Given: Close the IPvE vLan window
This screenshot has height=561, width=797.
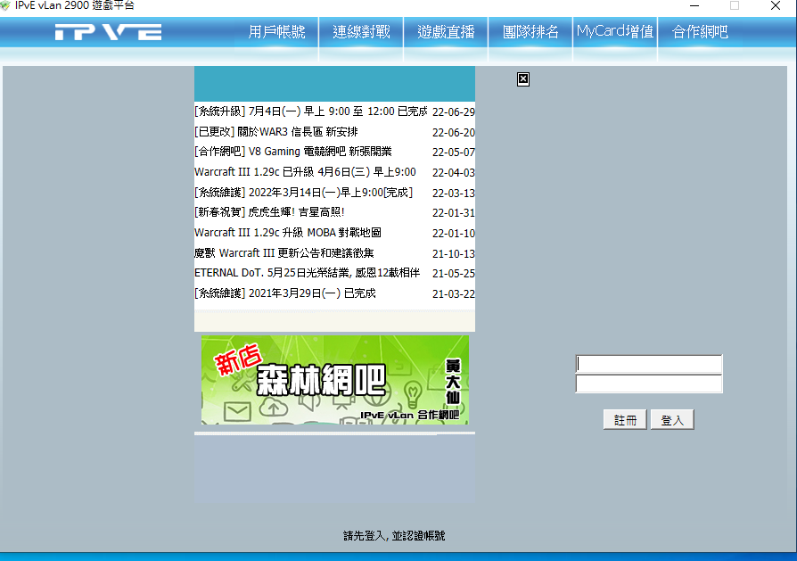Looking at the screenshot, I should click(x=775, y=5).
